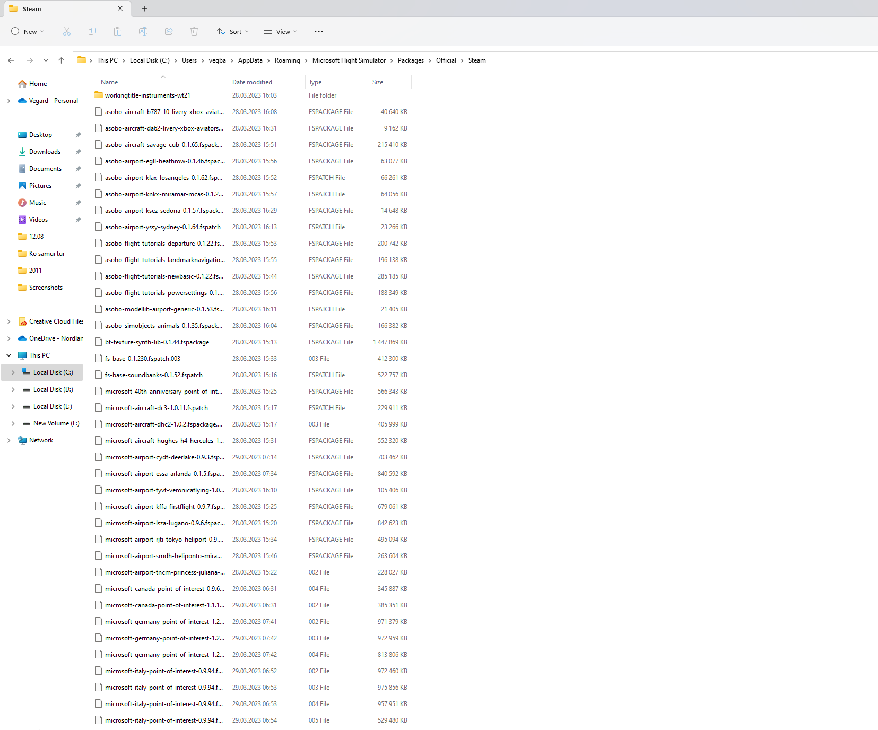Click the Copy icon in toolbar
The image size is (878, 730).
[92, 32]
